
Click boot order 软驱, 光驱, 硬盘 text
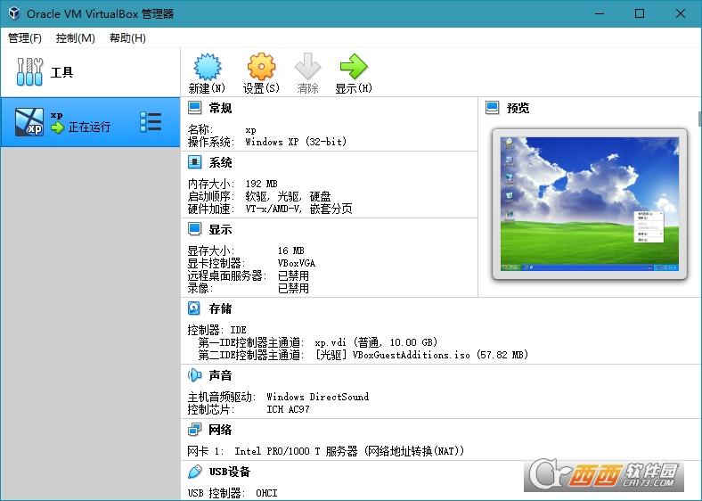click(x=288, y=196)
